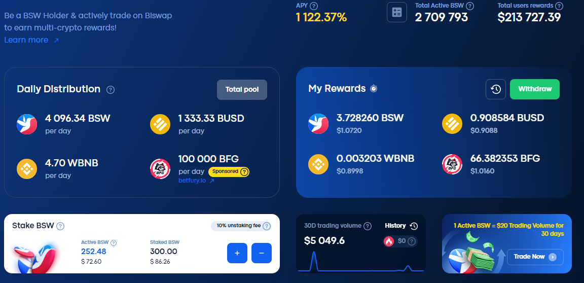Open the Active BSW help icon
This screenshot has width=584, height=283.
114,243
